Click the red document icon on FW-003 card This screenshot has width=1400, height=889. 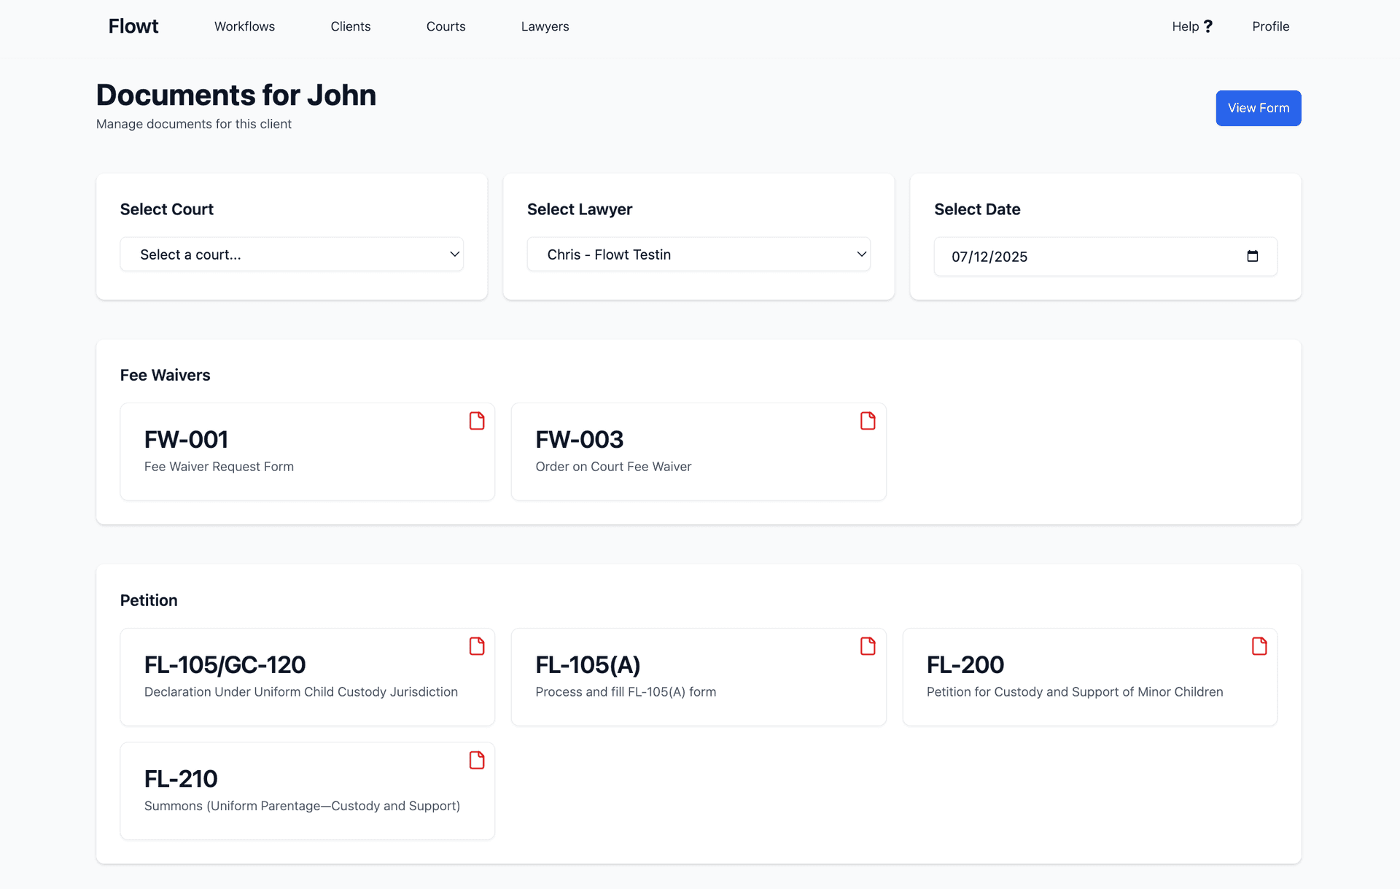pos(868,421)
